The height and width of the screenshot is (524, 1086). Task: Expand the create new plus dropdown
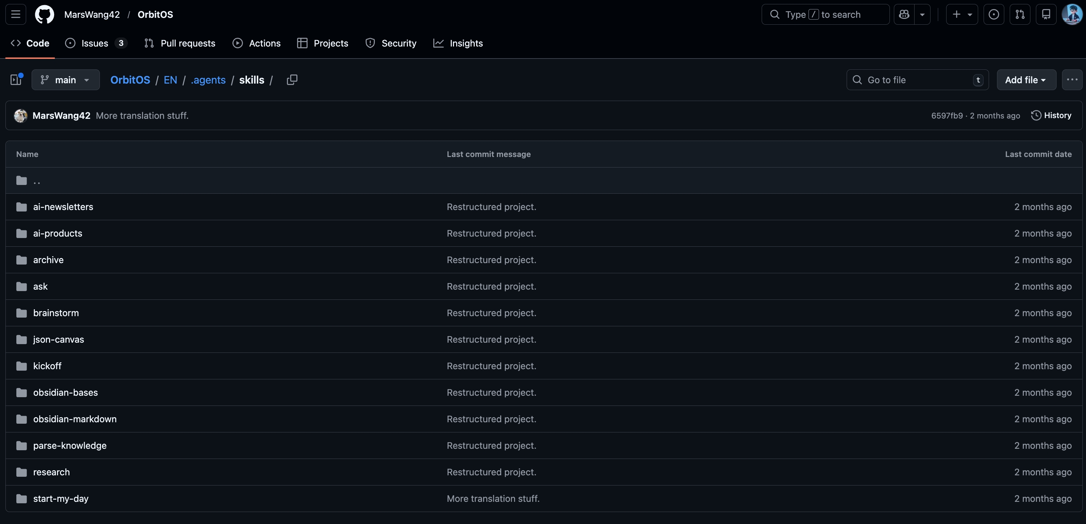pos(962,14)
